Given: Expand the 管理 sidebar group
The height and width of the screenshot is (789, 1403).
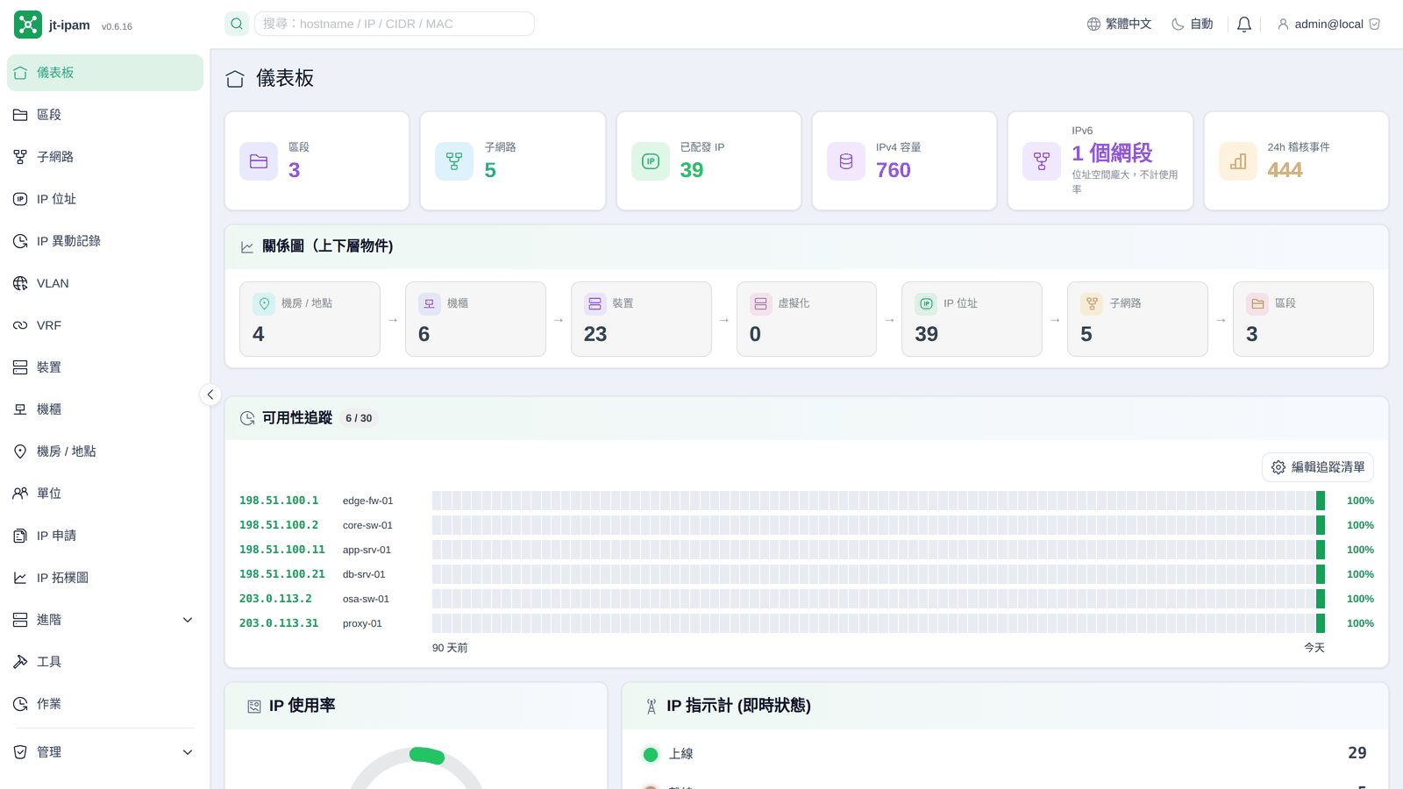Looking at the screenshot, I should [105, 752].
